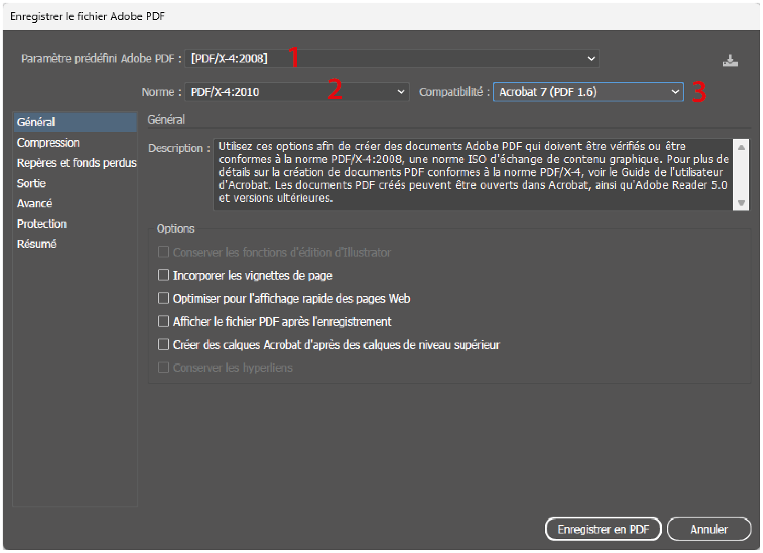Show the Protection options
Screen dimensions: 763x553
coord(42,224)
